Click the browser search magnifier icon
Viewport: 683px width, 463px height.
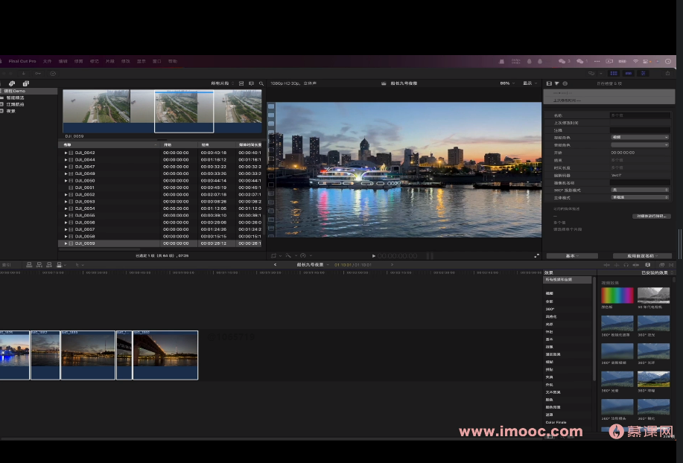(261, 83)
